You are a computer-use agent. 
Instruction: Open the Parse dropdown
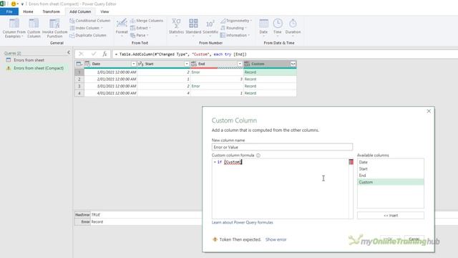(140, 35)
